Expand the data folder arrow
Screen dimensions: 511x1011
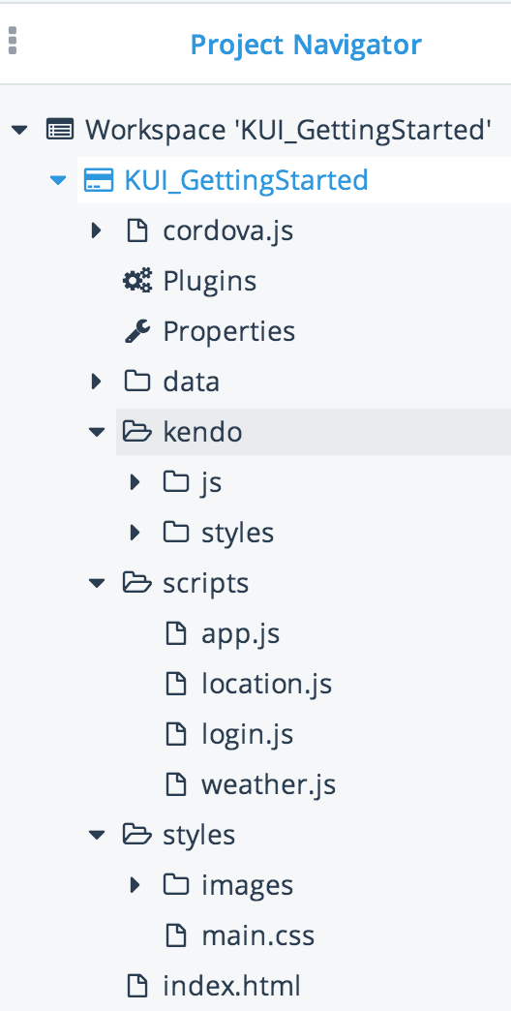[x=97, y=381]
